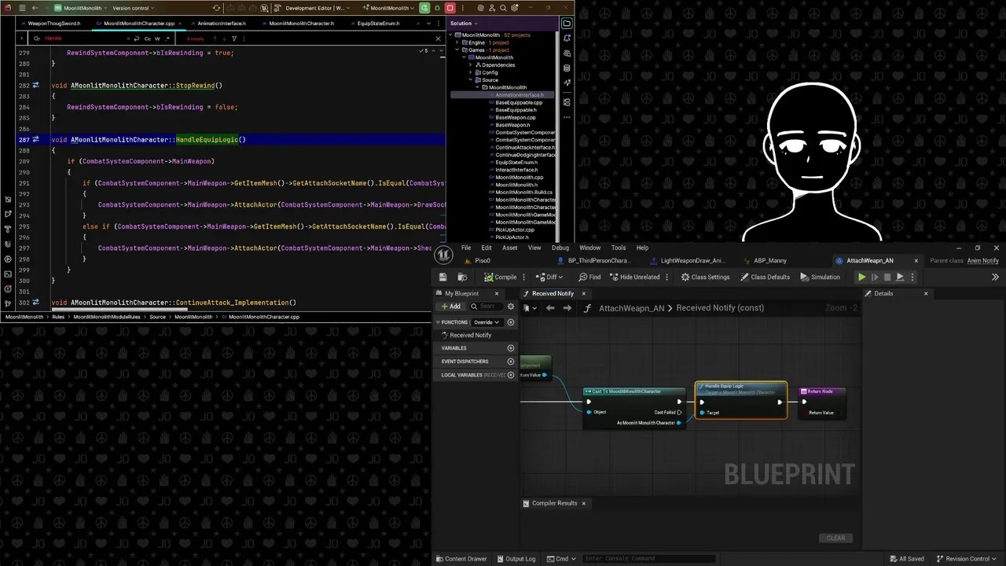Add a new local variable with plus icon

(x=511, y=375)
